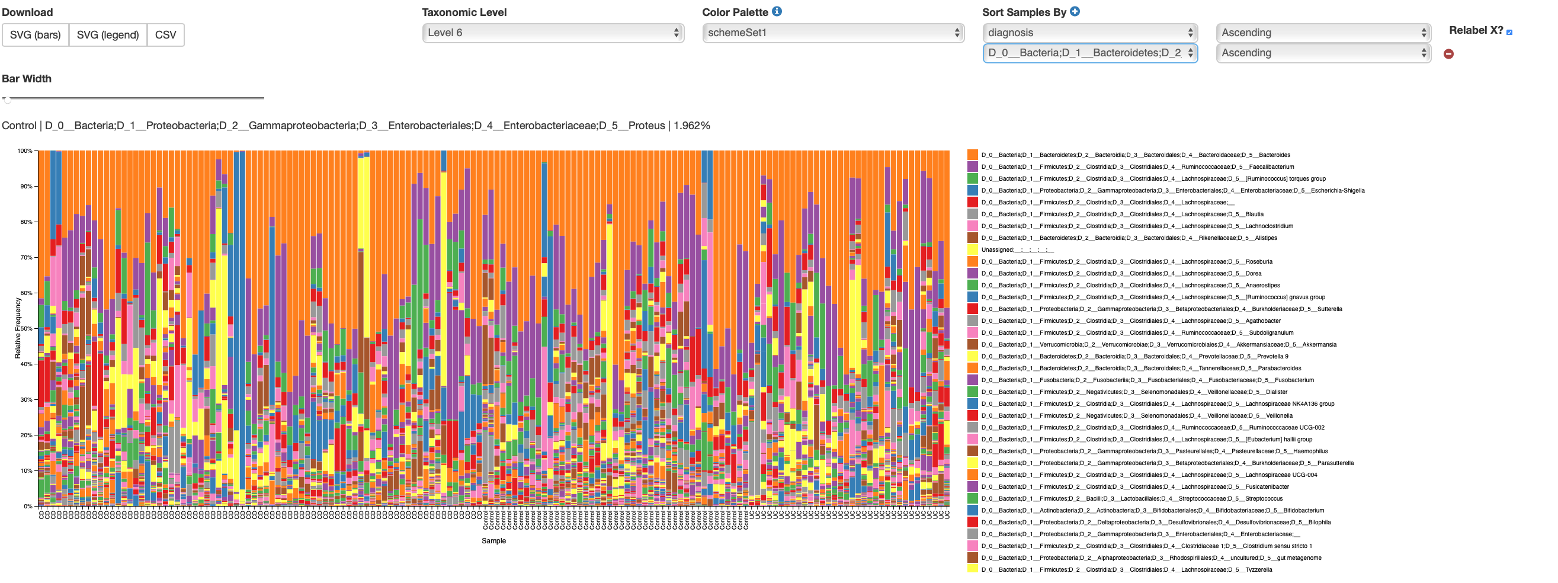Click the orange Roseburia legend swatch

coord(973,261)
